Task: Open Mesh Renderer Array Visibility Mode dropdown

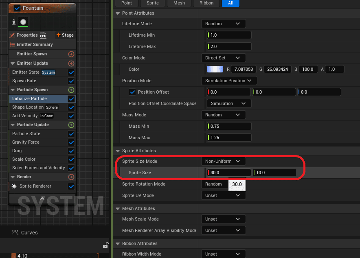Action: click(224, 230)
